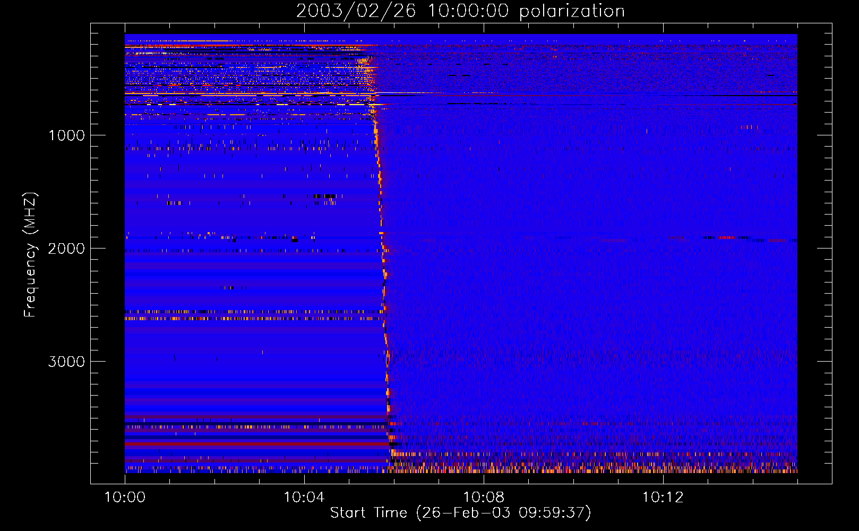Click the '10:04' time axis label
The image size is (859, 531).
coord(304,497)
